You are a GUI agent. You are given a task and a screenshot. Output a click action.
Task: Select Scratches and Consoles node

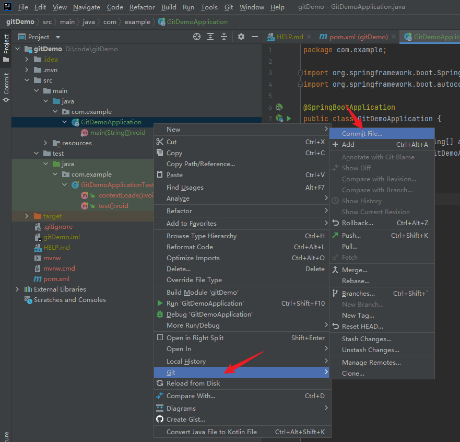(70, 300)
